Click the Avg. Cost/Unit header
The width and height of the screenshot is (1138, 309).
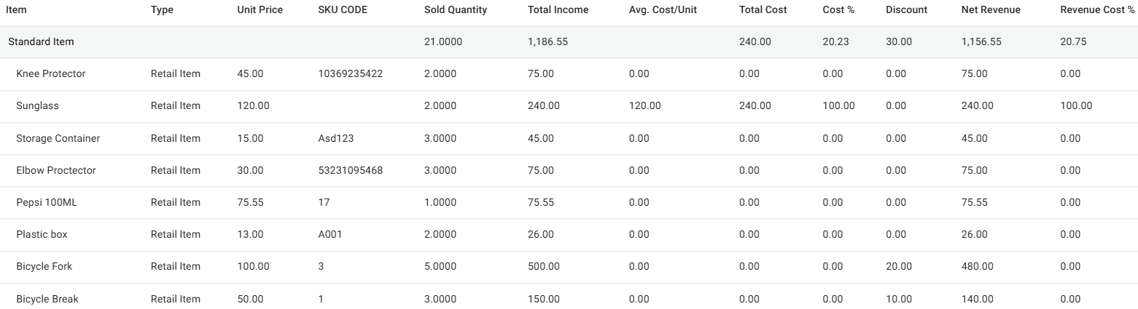pyautogui.click(x=663, y=10)
